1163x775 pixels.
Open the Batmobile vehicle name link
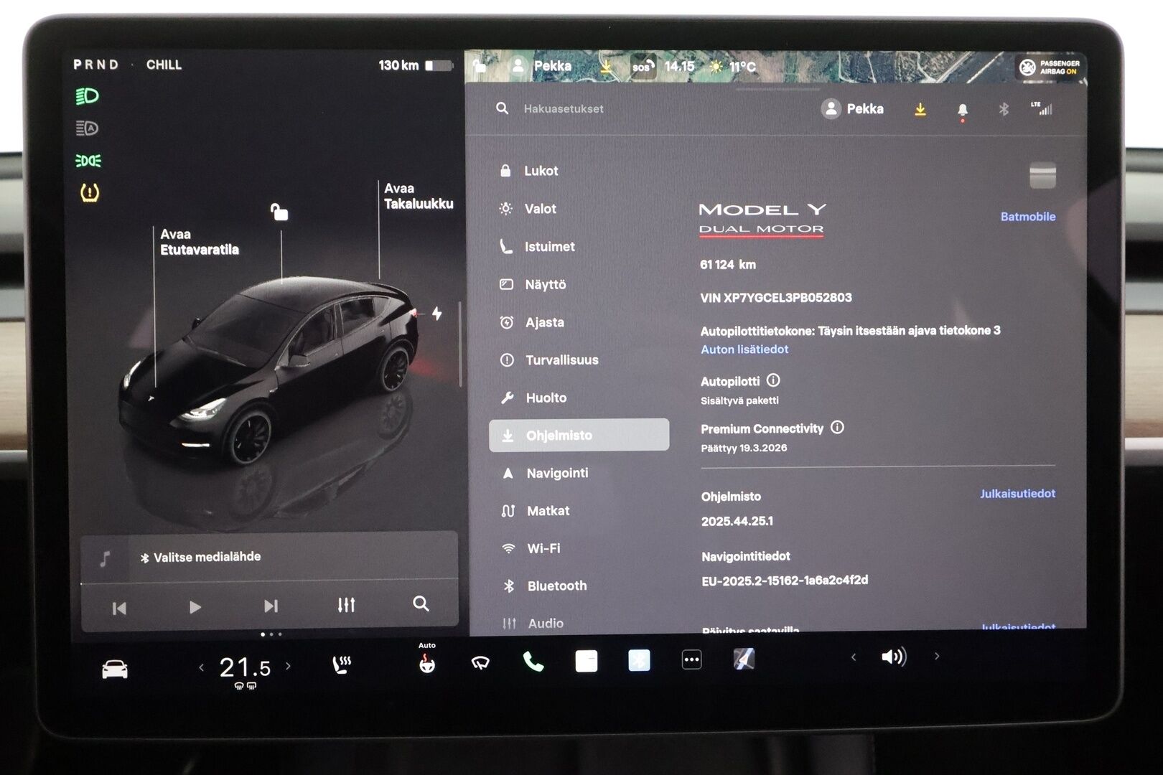pyautogui.click(x=1028, y=216)
